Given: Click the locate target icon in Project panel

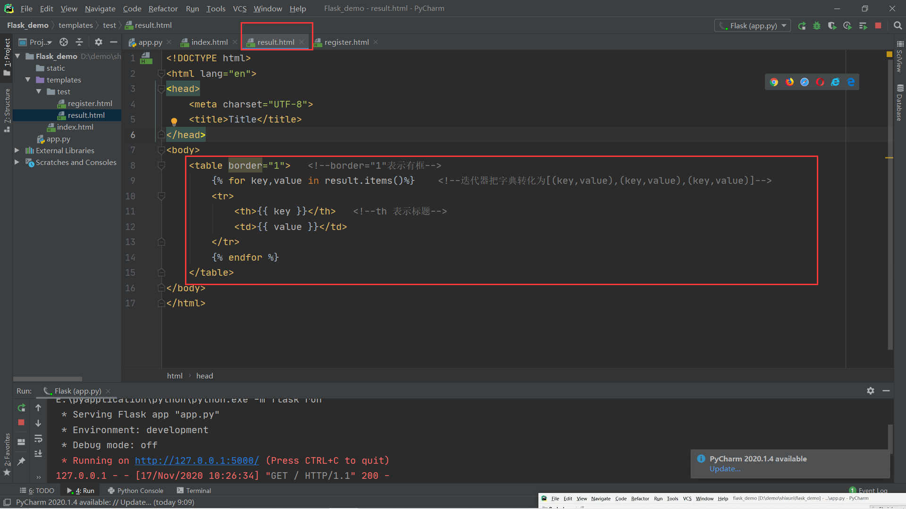Looking at the screenshot, I should [x=64, y=42].
